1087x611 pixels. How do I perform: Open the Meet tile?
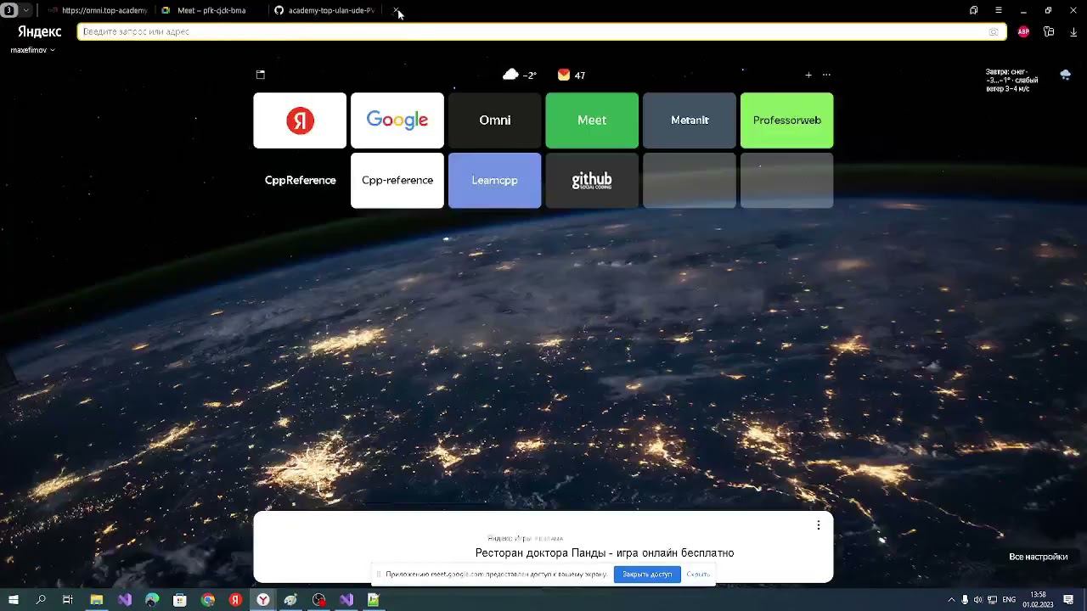pyautogui.click(x=592, y=121)
